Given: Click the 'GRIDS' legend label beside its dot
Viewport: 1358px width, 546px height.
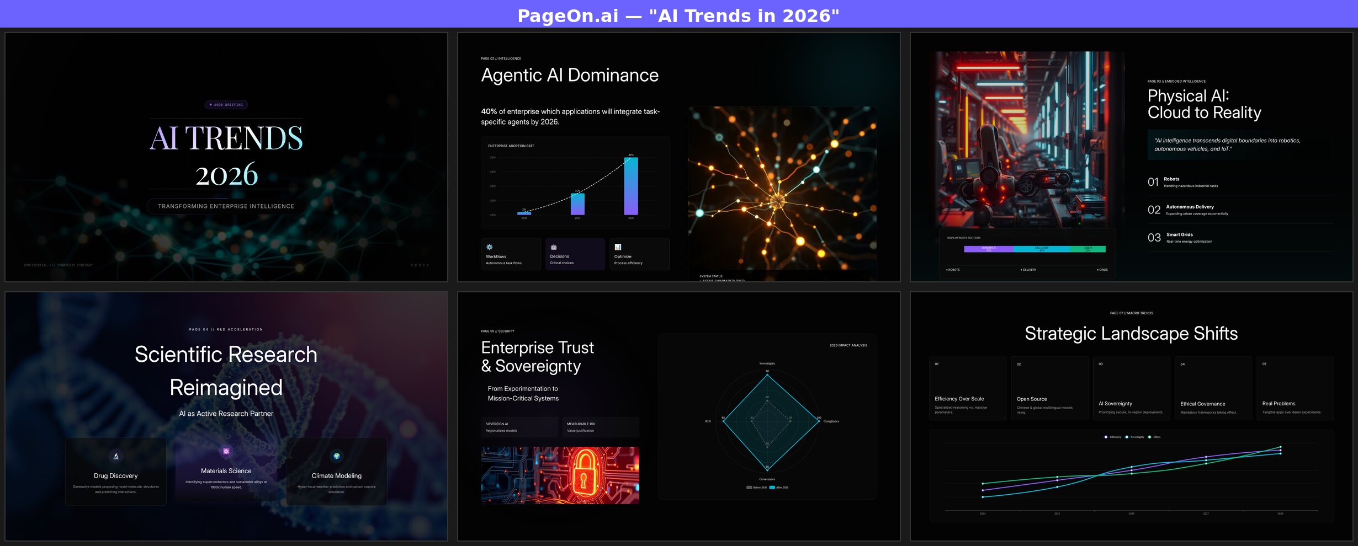Looking at the screenshot, I should 1102,270.
